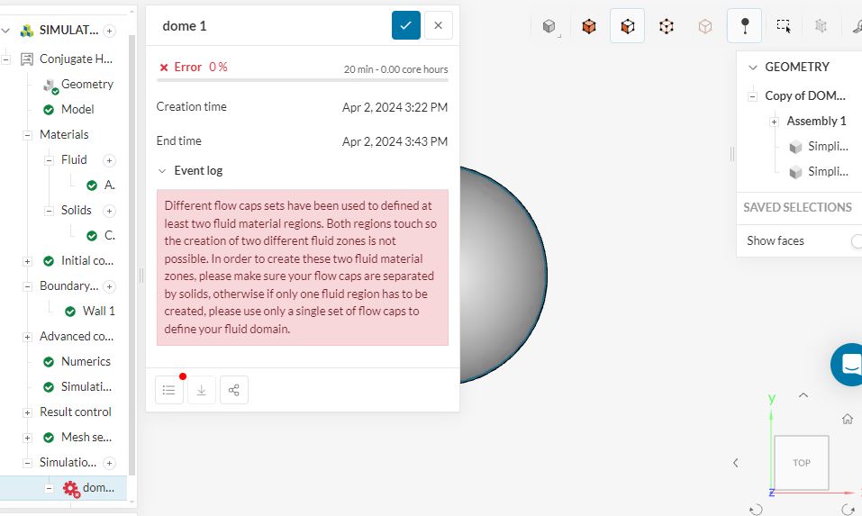Toggle the Show faces switch

point(856,240)
